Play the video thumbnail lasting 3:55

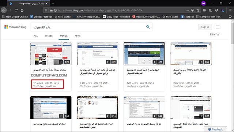click(x=191, y=54)
